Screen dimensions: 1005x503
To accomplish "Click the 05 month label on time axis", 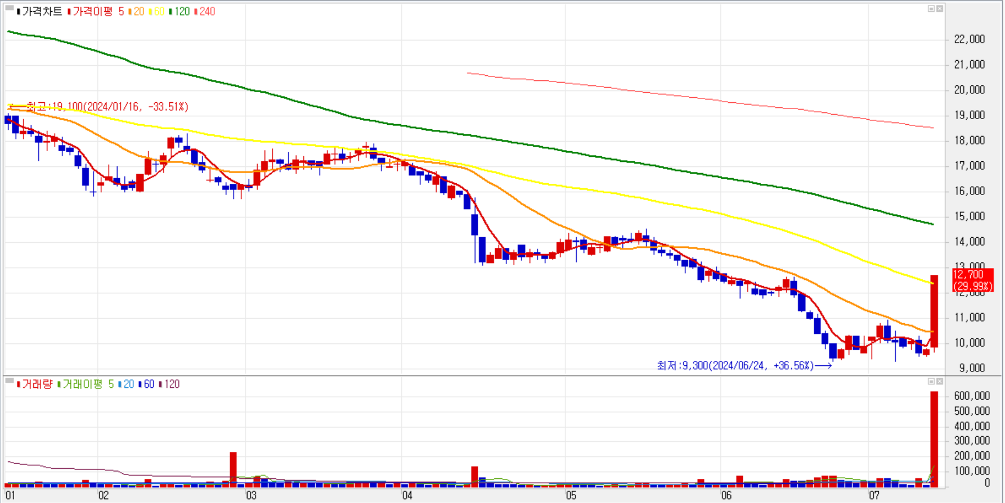I will [x=571, y=496].
